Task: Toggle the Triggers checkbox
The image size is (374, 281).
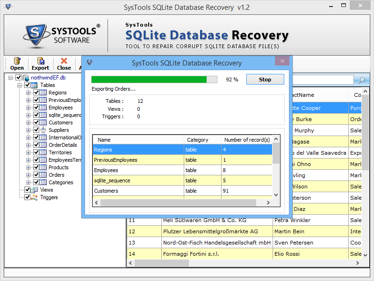Action: [x=27, y=197]
